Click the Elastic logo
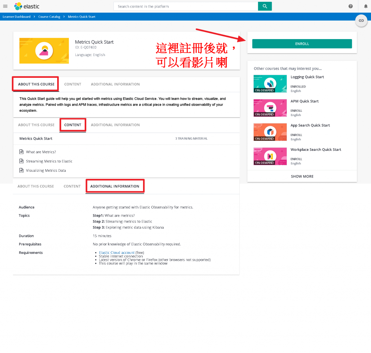Viewport: 371px width, 353px height. click(x=27, y=7)
